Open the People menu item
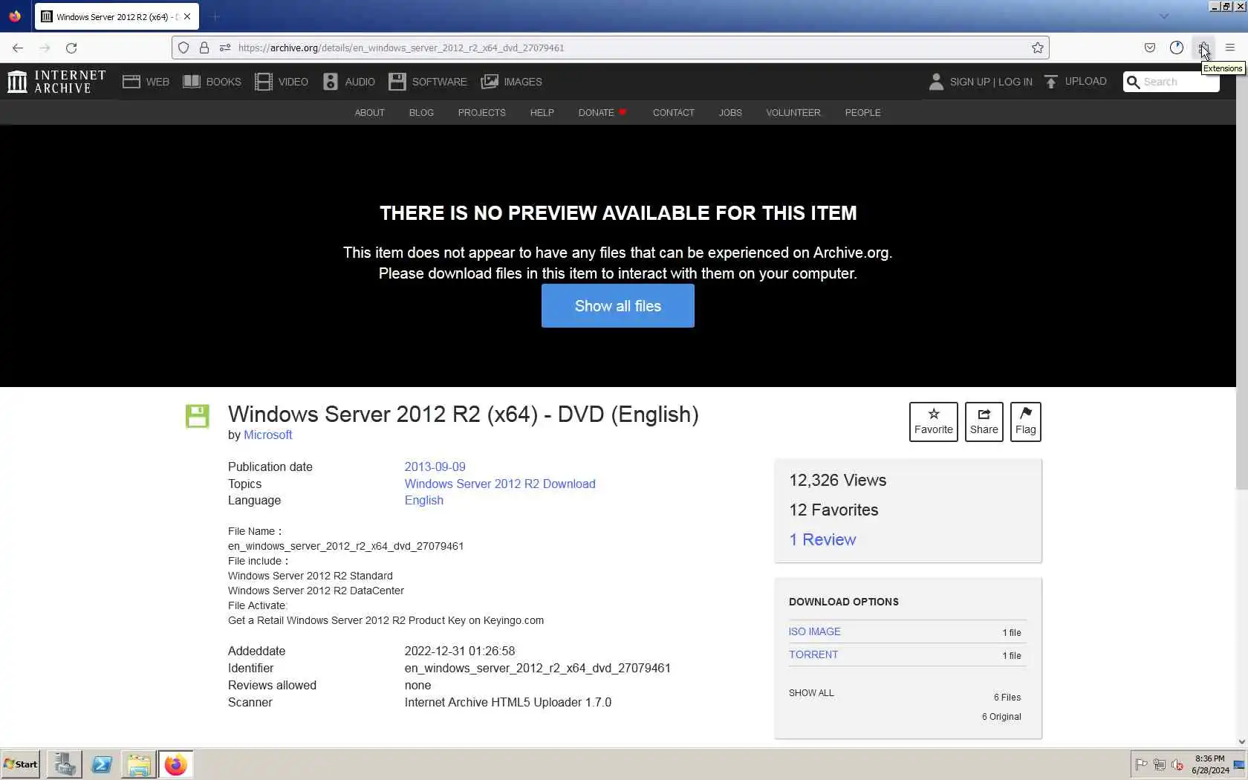The height and width of the screenshot is (780, 1248). coord(862,113)
